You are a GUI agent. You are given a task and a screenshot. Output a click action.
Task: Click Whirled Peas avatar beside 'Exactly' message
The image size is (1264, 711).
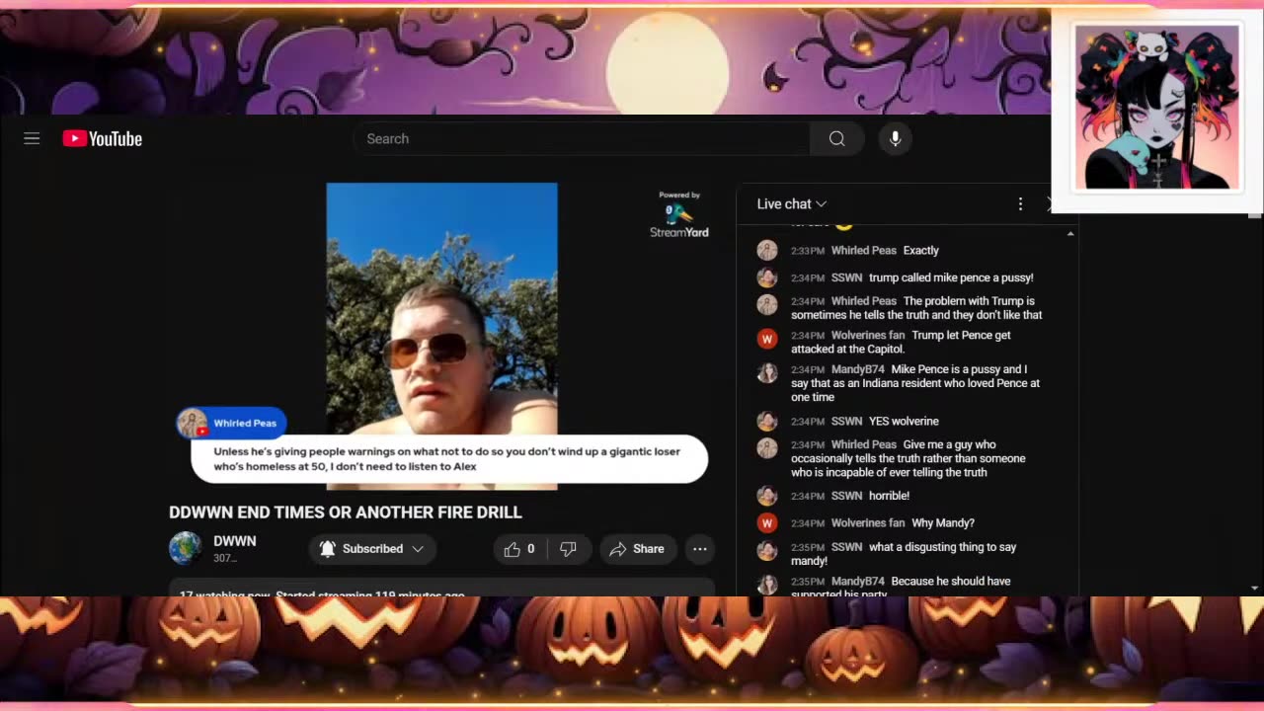tap(767, 251)
